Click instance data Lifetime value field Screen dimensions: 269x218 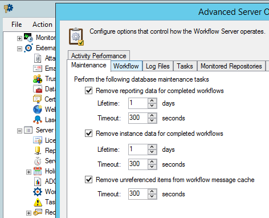138,150
